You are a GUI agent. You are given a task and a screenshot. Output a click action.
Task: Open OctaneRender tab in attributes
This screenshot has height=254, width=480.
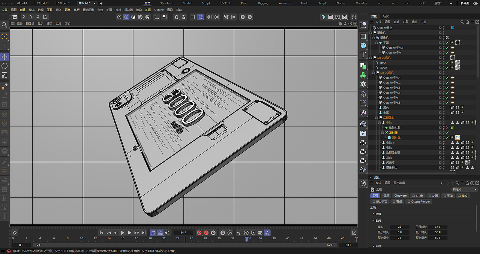[x=418, y=202]
